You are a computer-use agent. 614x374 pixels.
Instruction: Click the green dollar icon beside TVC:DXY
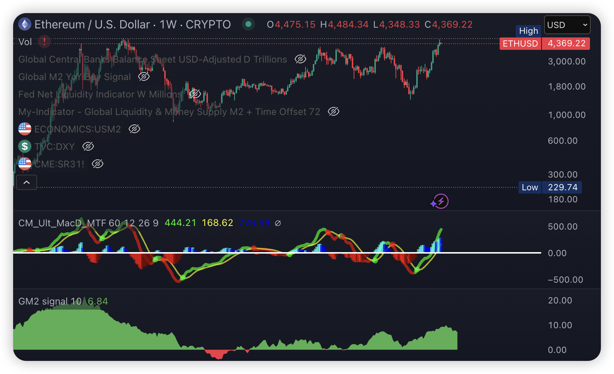25,147
